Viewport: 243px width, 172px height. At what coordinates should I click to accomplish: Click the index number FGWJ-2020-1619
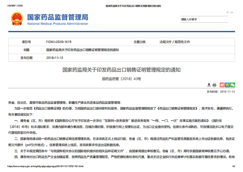[x=59, y=42]
